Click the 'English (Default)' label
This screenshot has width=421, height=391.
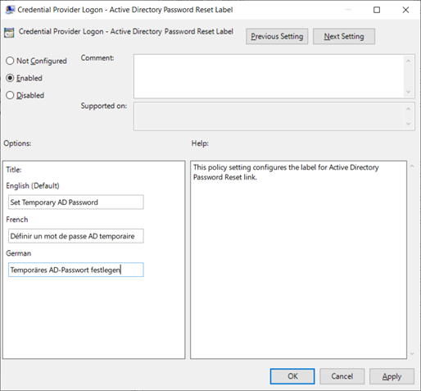(33, 186)
